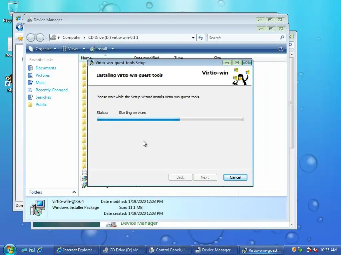The height and width of the screenshot is (255, 341).
Task: Expand the Folders pane
Action: pos(74,192)
